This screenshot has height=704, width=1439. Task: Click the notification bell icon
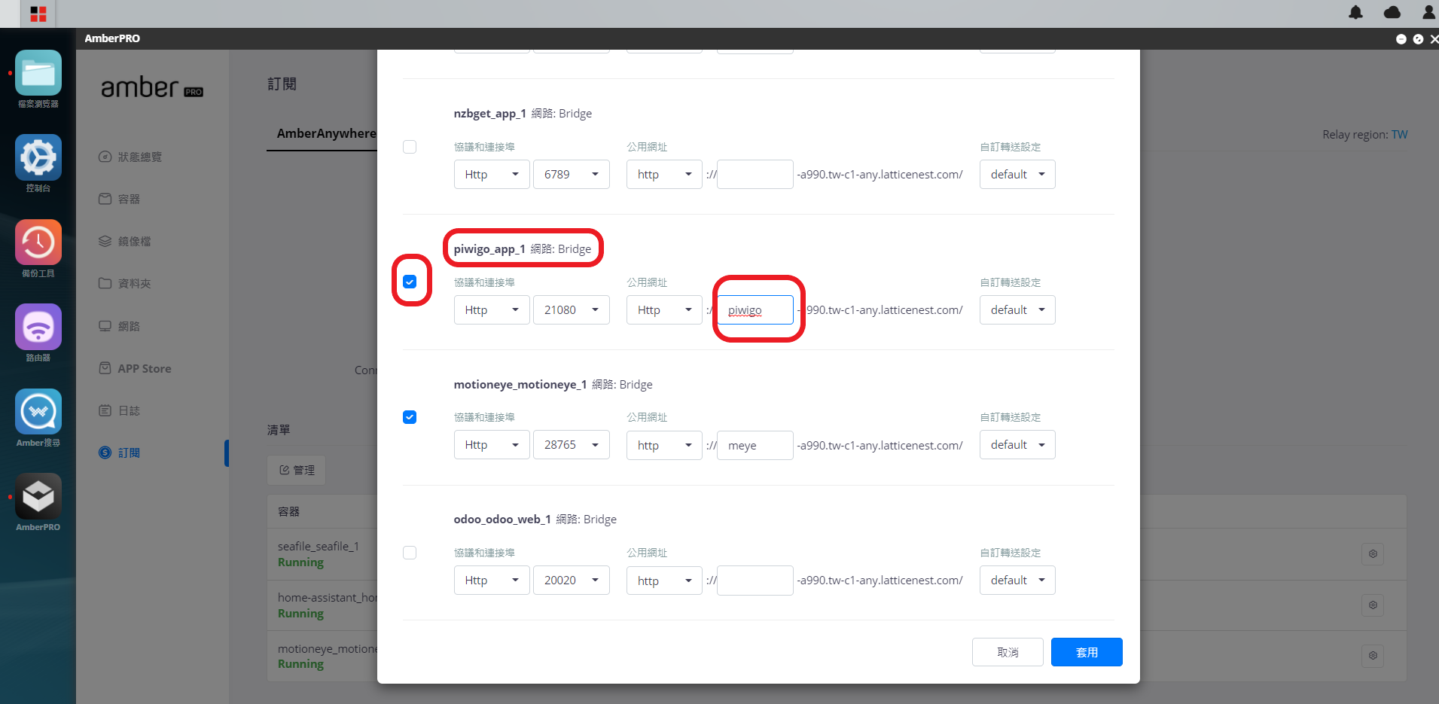[1355, 12]
